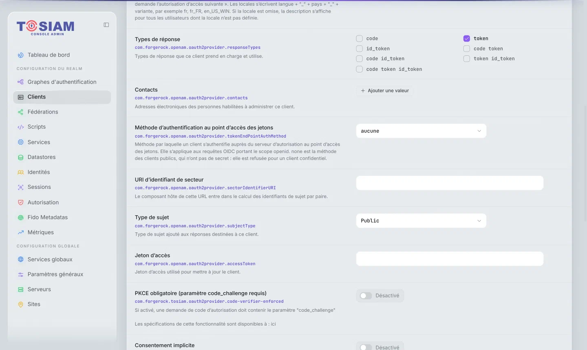Image resolution: width=587 pixels, height=350 pixels.
Task: Click the Jeton d'accès input field
Action: pyautogui.click(x=450, y=259)
